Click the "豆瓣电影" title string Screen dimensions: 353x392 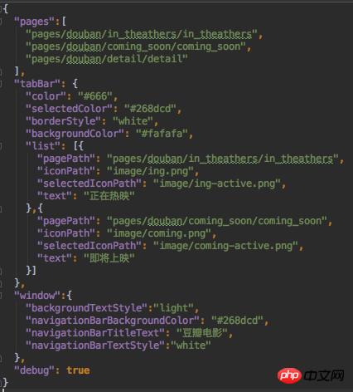click(x=202, y=333)
